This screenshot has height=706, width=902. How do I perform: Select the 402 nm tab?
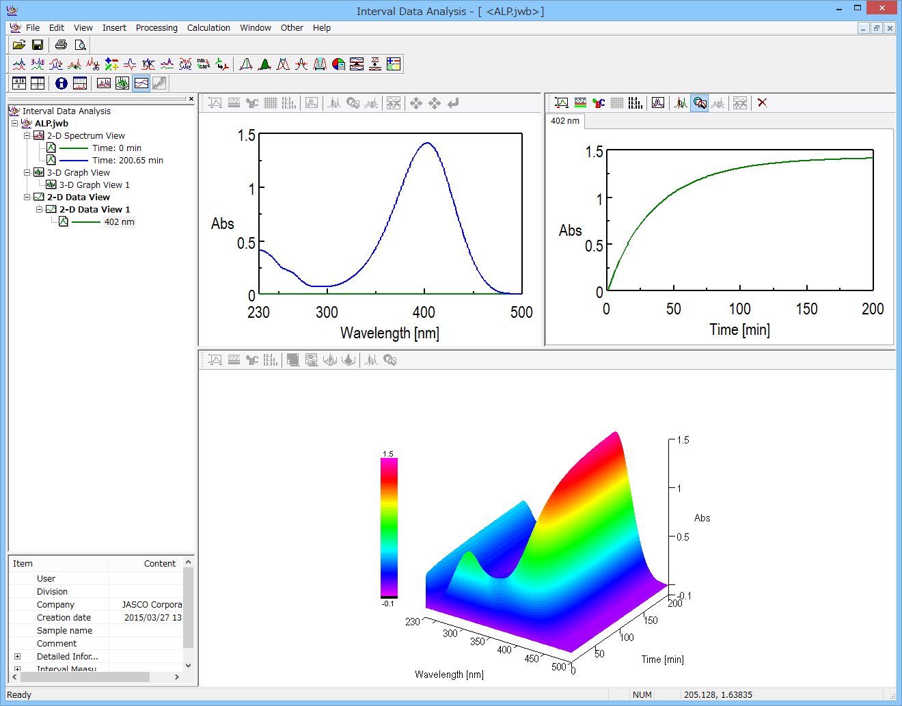[565, 121]
